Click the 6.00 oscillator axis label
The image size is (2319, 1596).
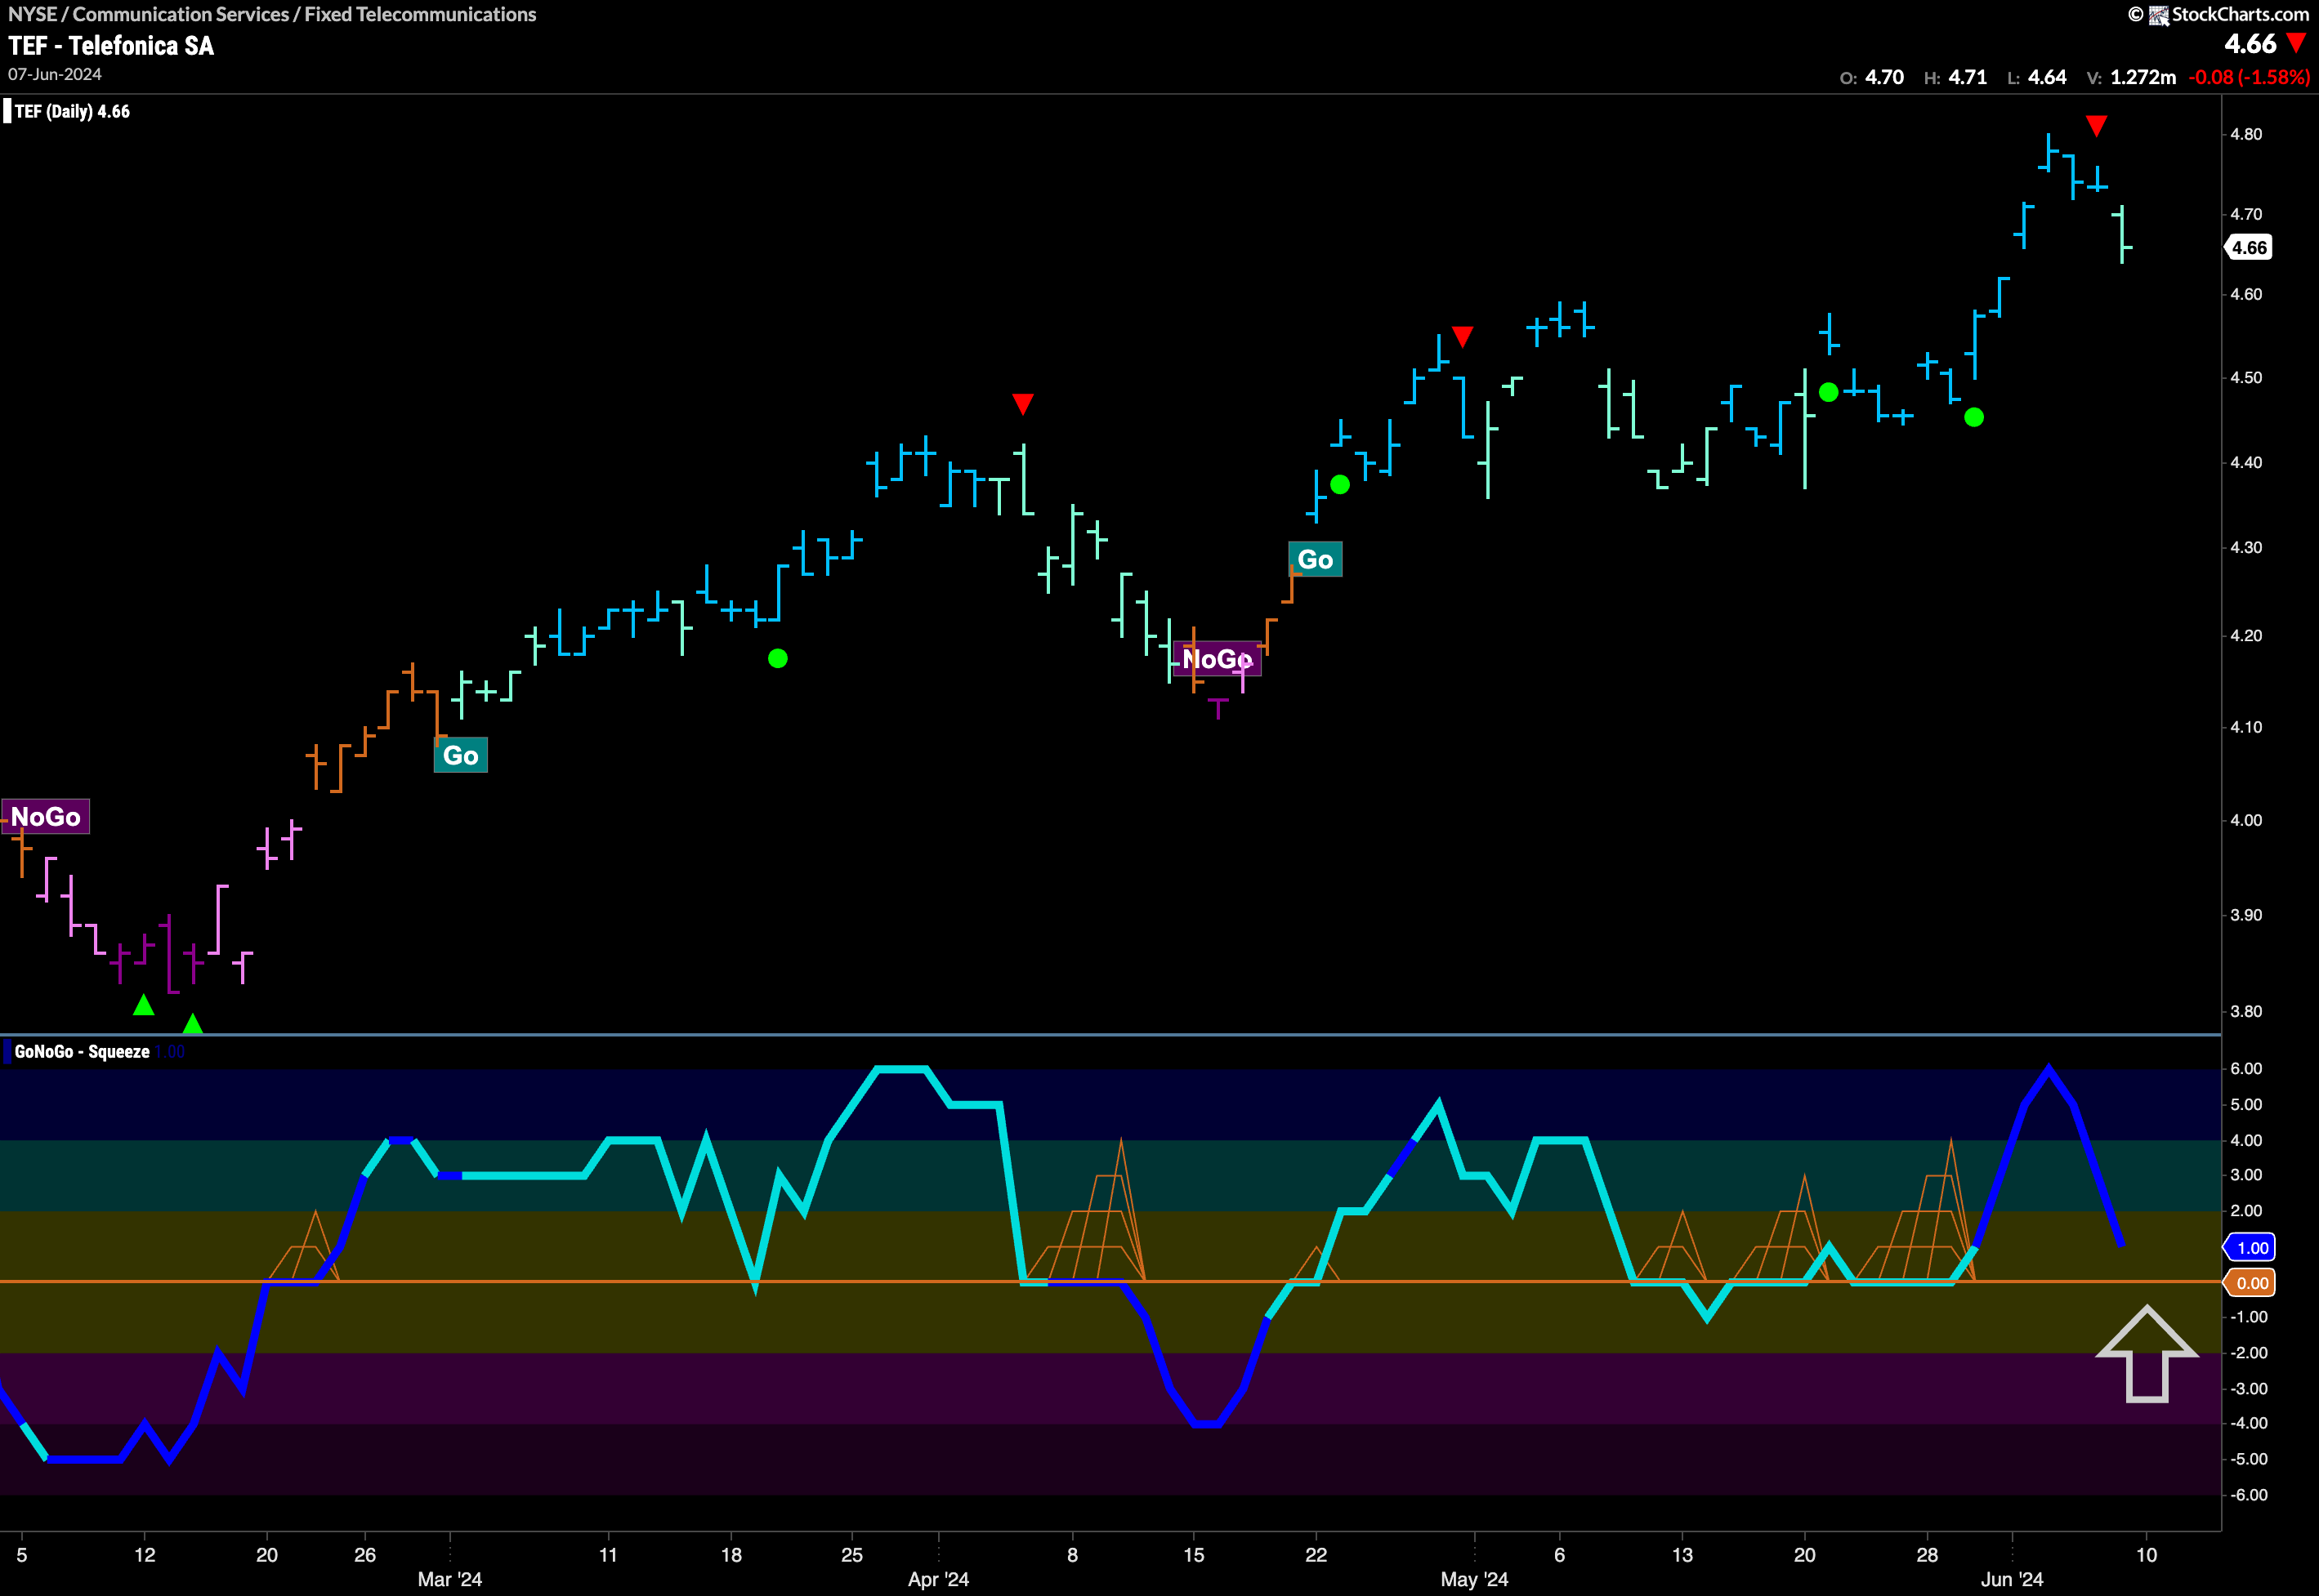click(2246, 1068)
